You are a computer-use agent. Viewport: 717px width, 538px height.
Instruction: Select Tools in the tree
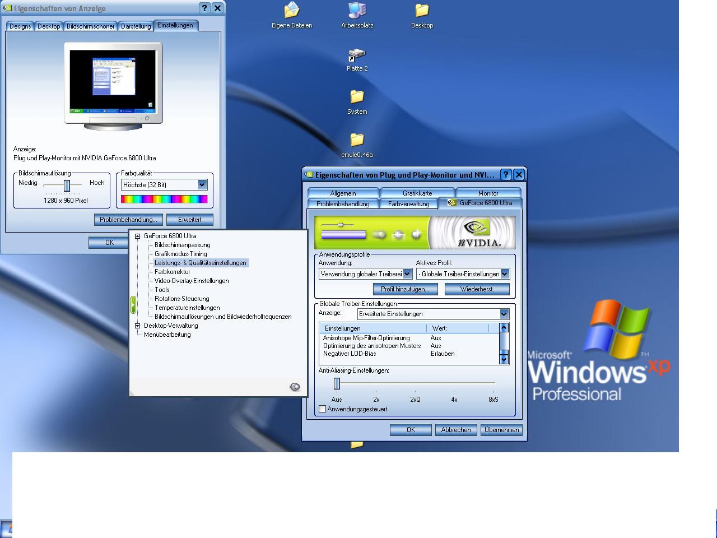click(162, 290)
